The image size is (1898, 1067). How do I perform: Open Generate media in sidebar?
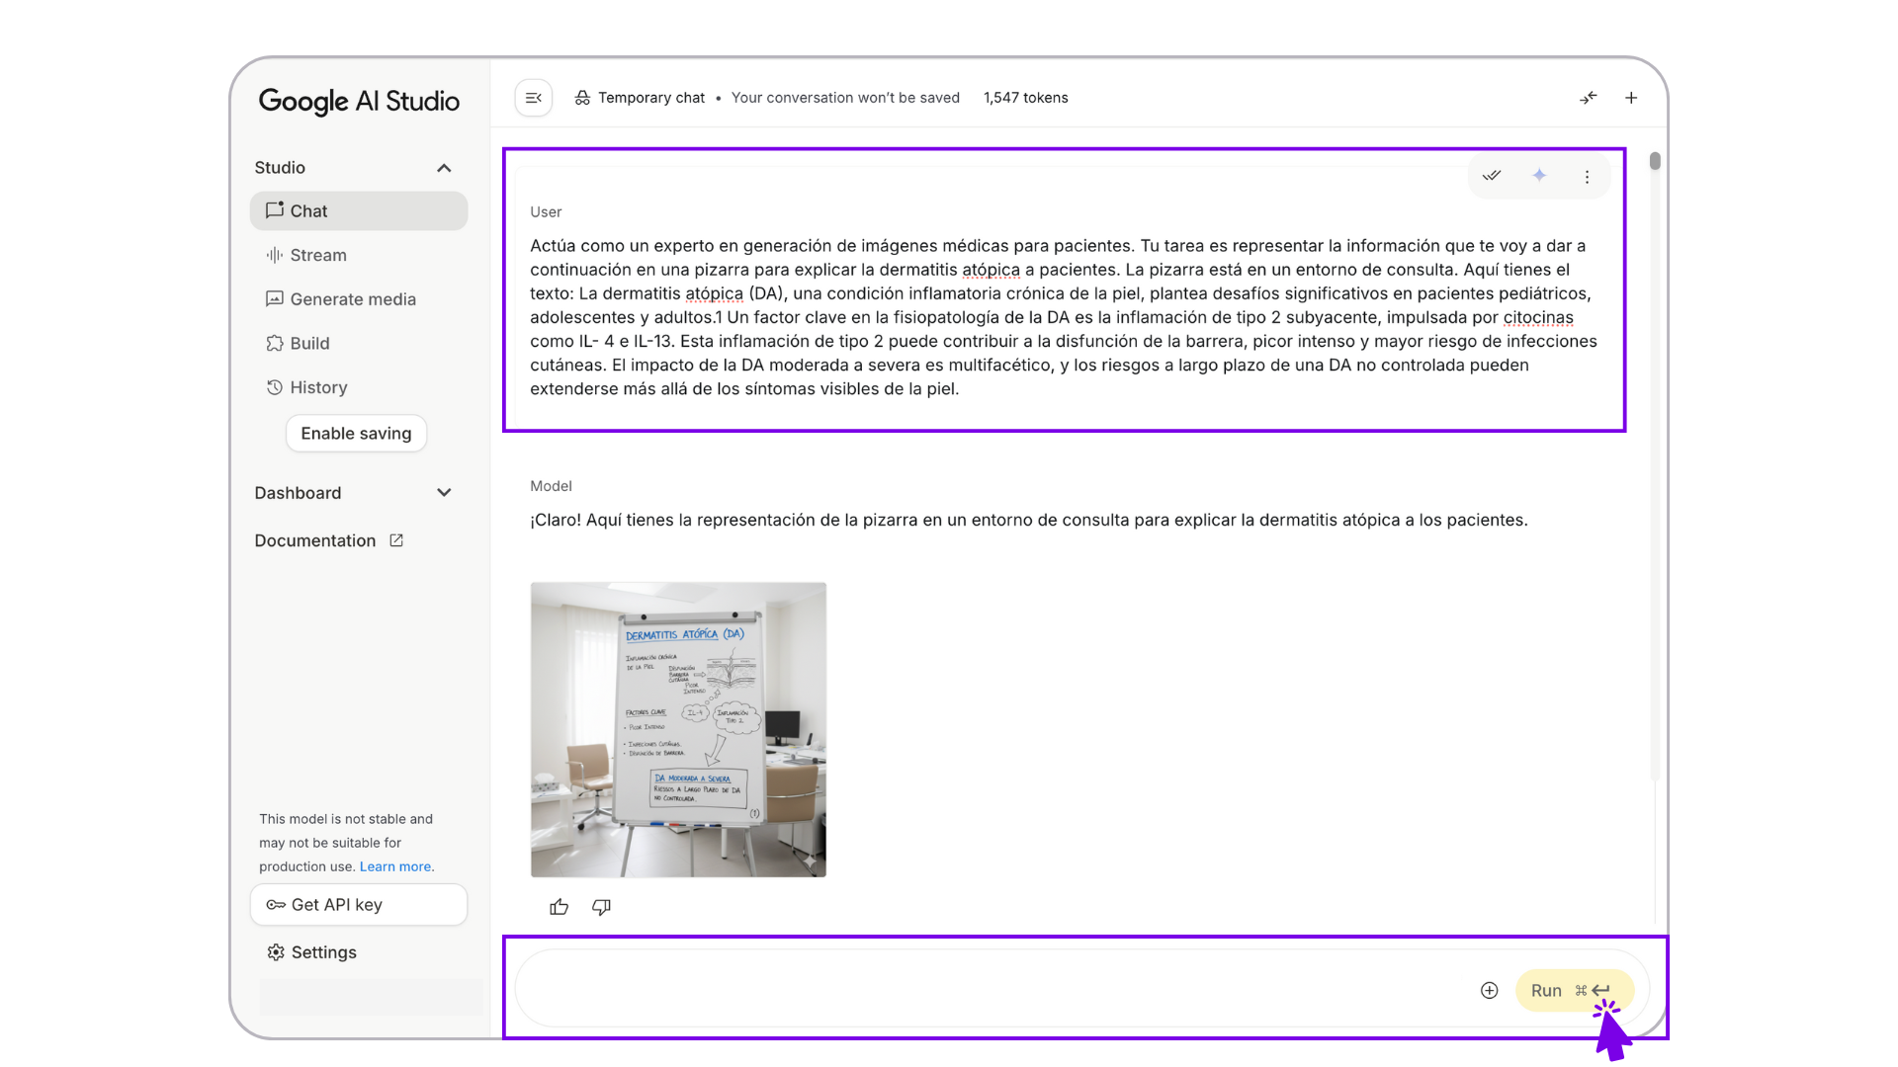[x=352, y=299]
